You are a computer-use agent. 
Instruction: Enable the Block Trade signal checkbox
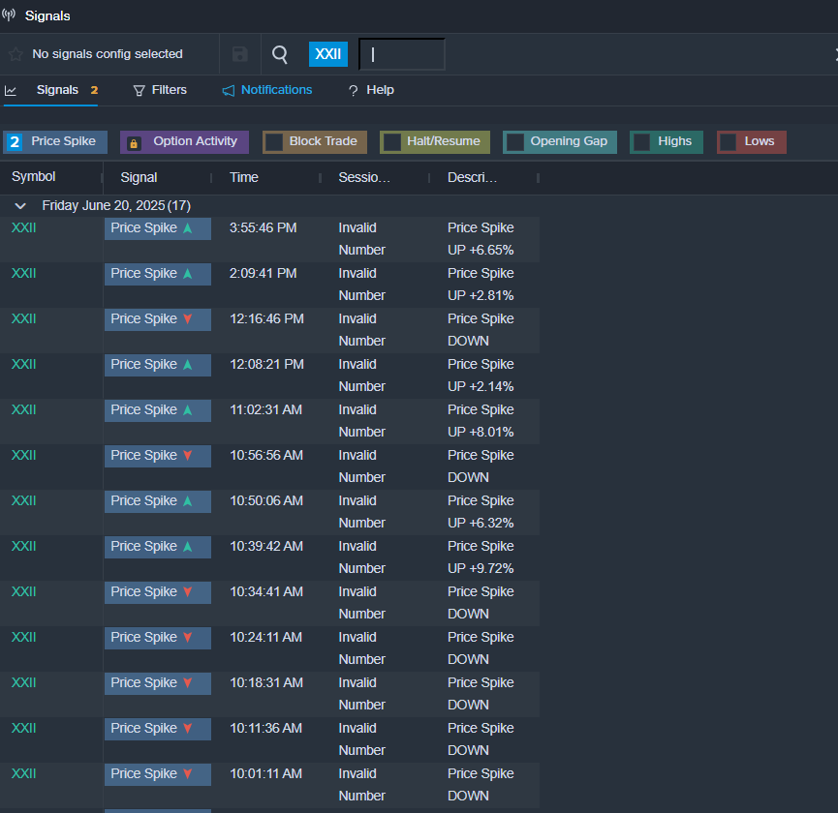point(274,142)
